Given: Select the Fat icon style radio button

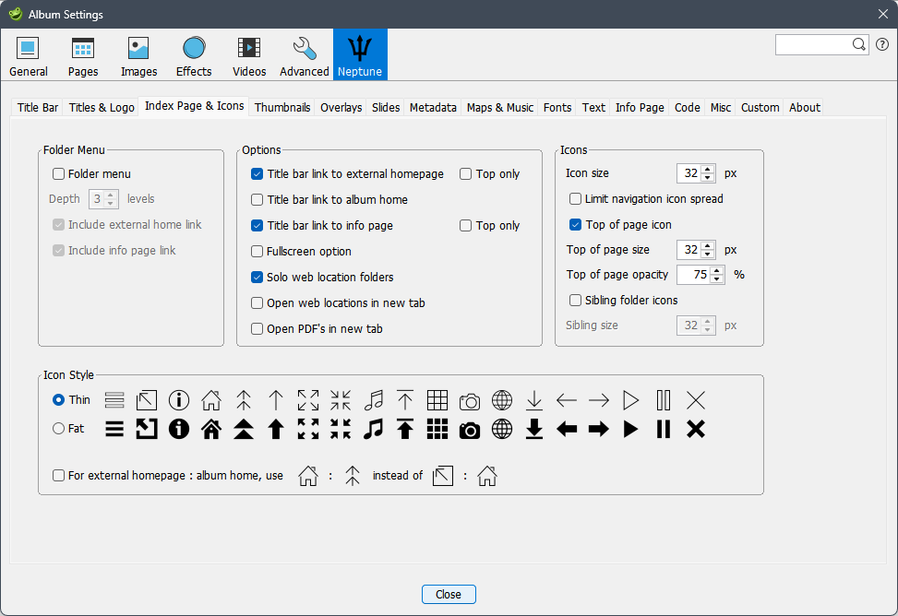Looking at the screenshot, I should coord(58,428).
